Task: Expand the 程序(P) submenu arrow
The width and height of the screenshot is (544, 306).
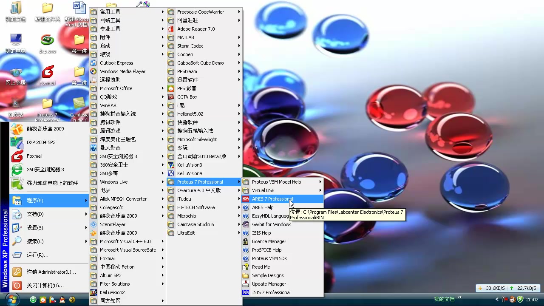Action: [86, 200]
